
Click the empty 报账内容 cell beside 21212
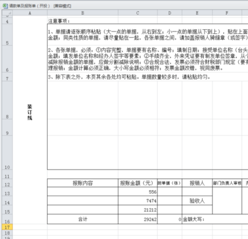click(x=82, y=210)
